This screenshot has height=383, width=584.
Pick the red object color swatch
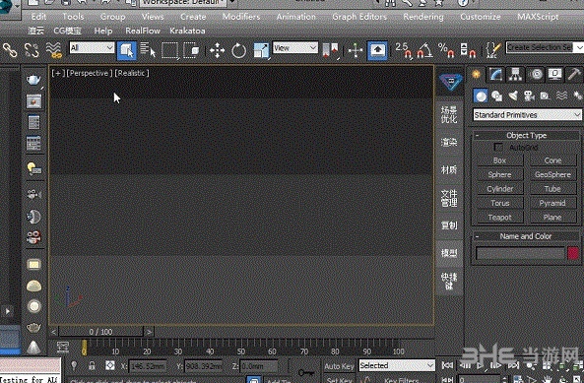[573, 253]
